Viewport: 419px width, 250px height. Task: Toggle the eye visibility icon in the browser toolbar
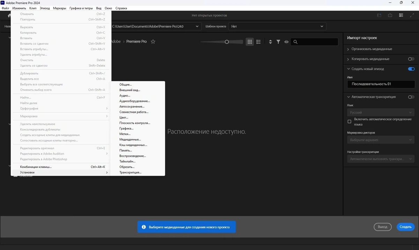pyautogui.click(x=286, y=42)
